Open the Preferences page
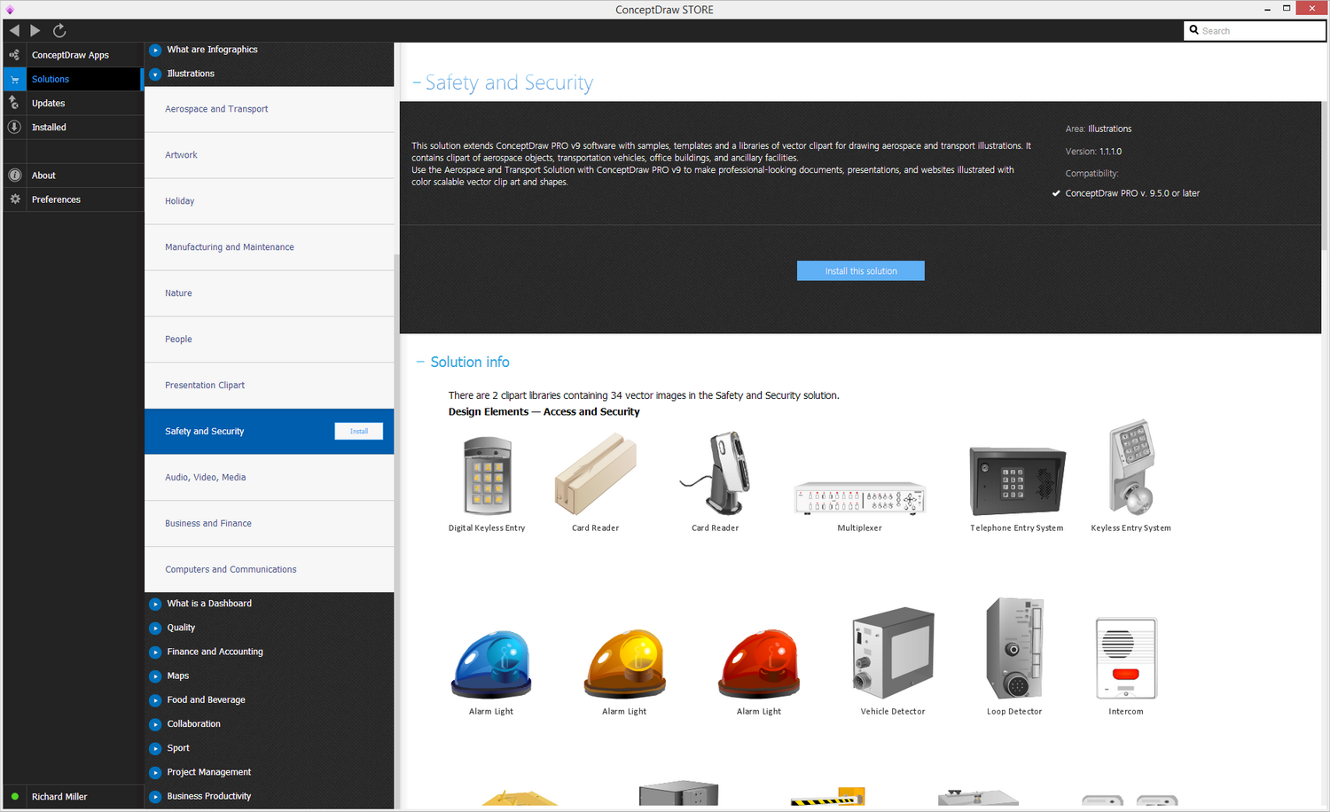This screenshot has width=1330, height=812. pos(56,199)
